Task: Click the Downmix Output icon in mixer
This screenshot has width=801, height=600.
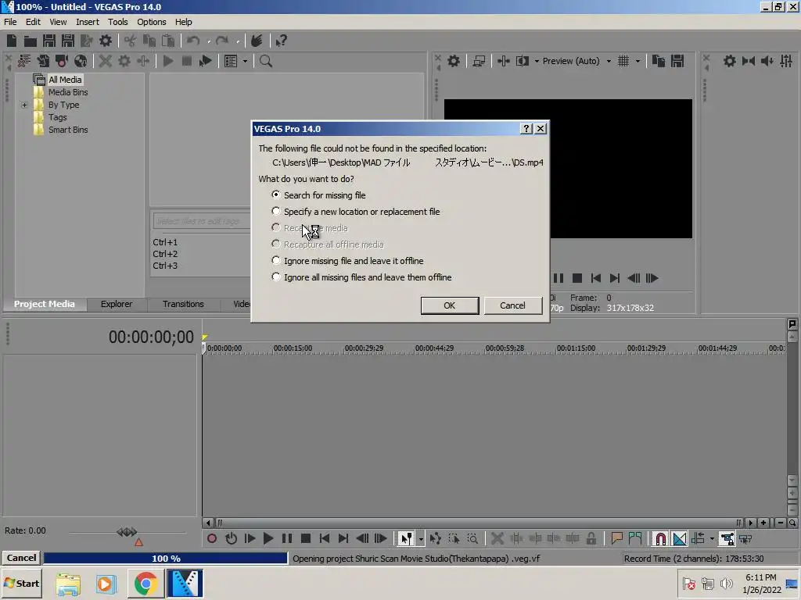Action: [749, 61]
